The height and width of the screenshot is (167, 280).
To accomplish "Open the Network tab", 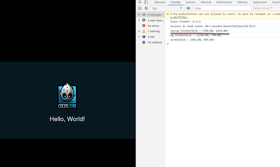I will 206,2.
